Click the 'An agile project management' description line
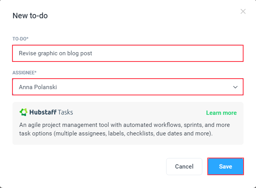Screen dimensions: 256x188 (124, 125)
